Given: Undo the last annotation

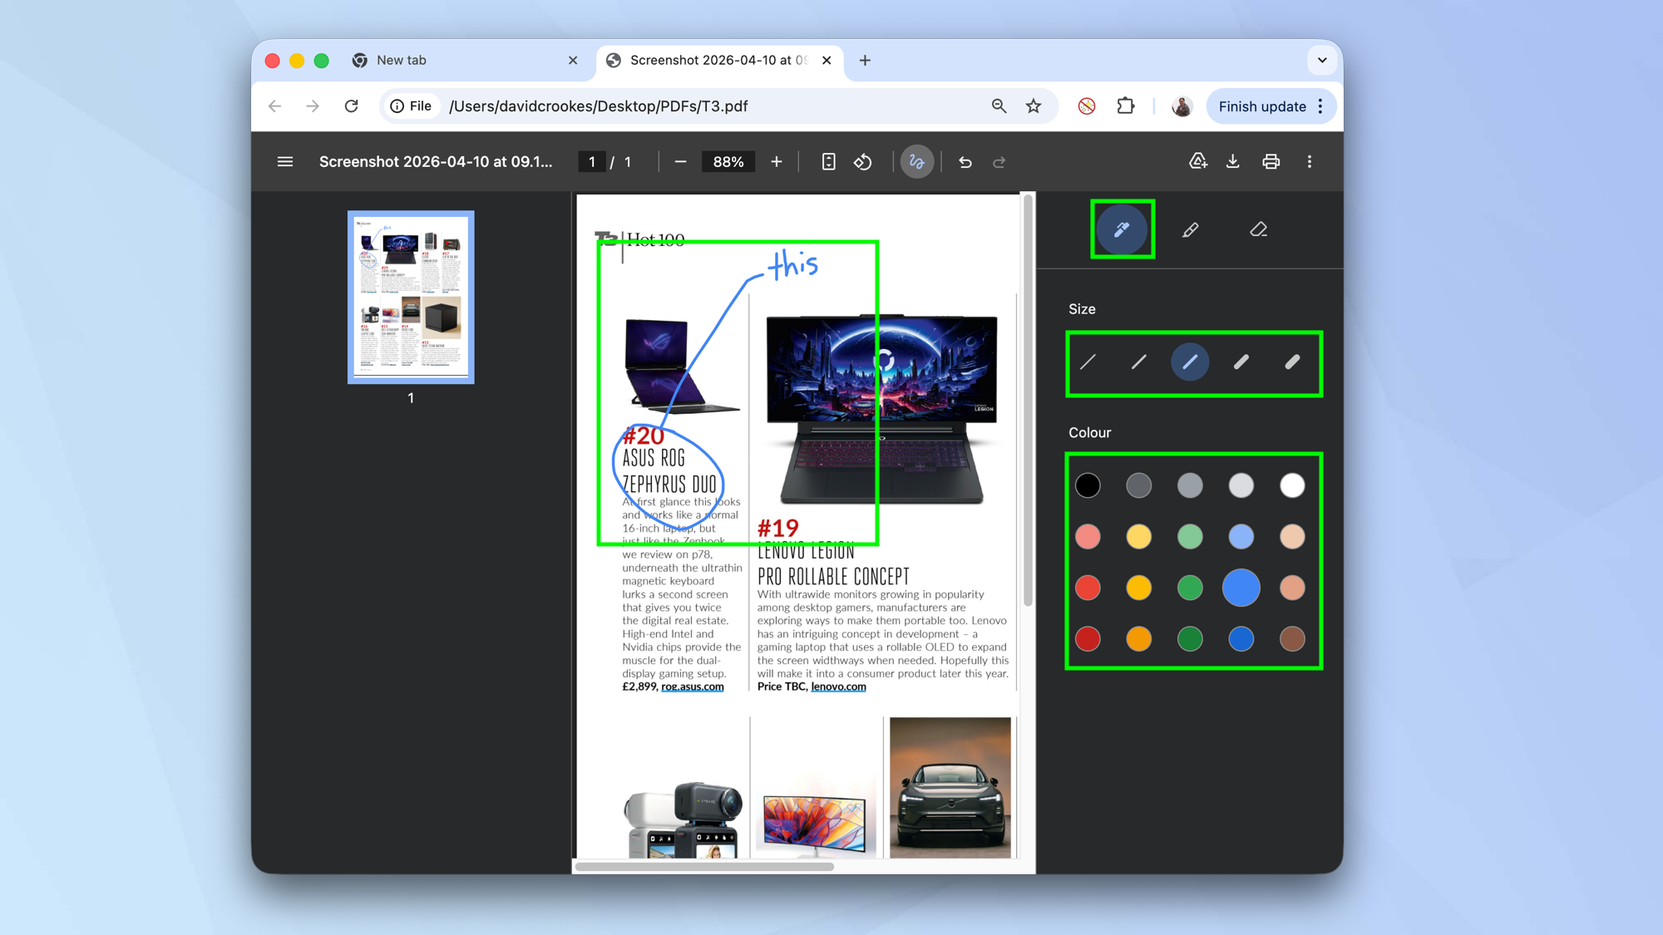Looking at the screenshot, I should click(x=965, y=161).
